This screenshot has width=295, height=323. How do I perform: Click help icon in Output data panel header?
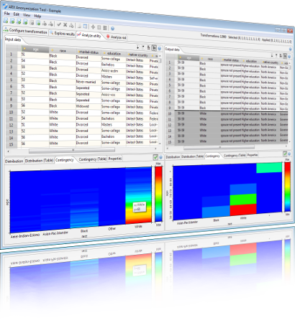tap(291, 50)
